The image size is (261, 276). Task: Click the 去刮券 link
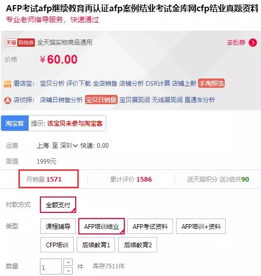(236, 43)
